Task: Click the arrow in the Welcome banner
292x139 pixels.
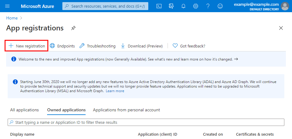Action: coord(236,59)
